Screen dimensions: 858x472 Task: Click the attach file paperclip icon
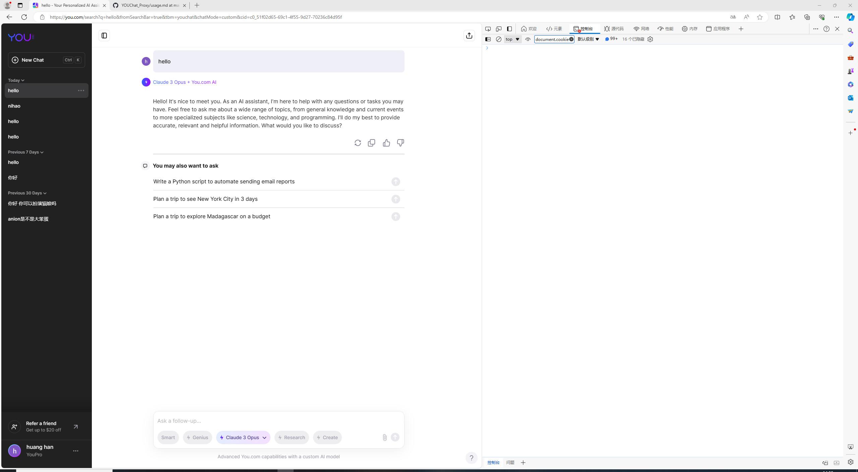pos(384,437)
